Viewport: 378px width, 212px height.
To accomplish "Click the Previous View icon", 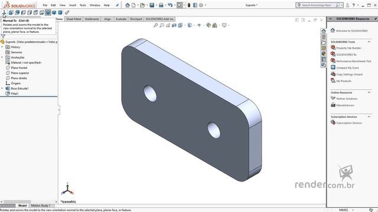I will coord(168,25).
